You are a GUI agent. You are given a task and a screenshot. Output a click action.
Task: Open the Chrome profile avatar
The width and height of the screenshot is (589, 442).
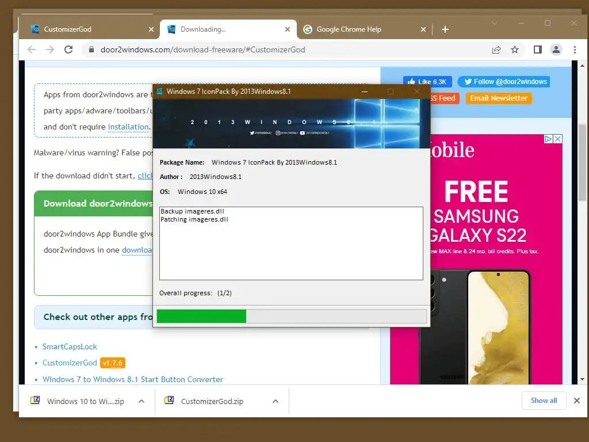(556, 49)
